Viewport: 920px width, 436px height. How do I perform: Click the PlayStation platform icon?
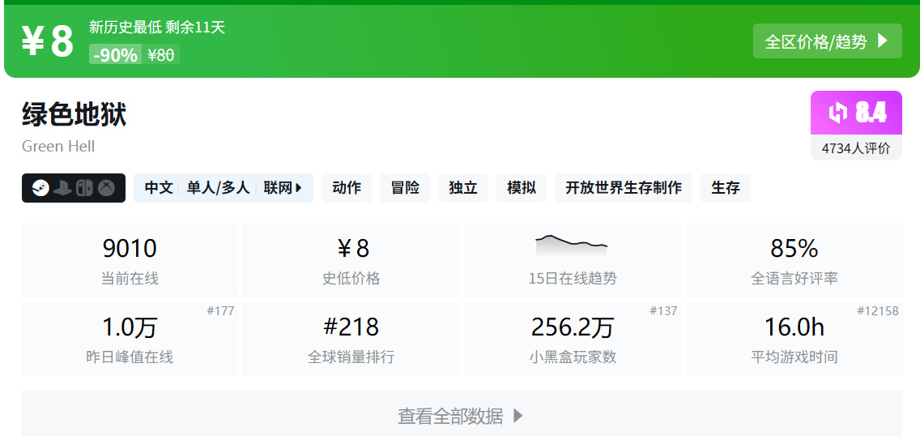[x=62, y=188]
